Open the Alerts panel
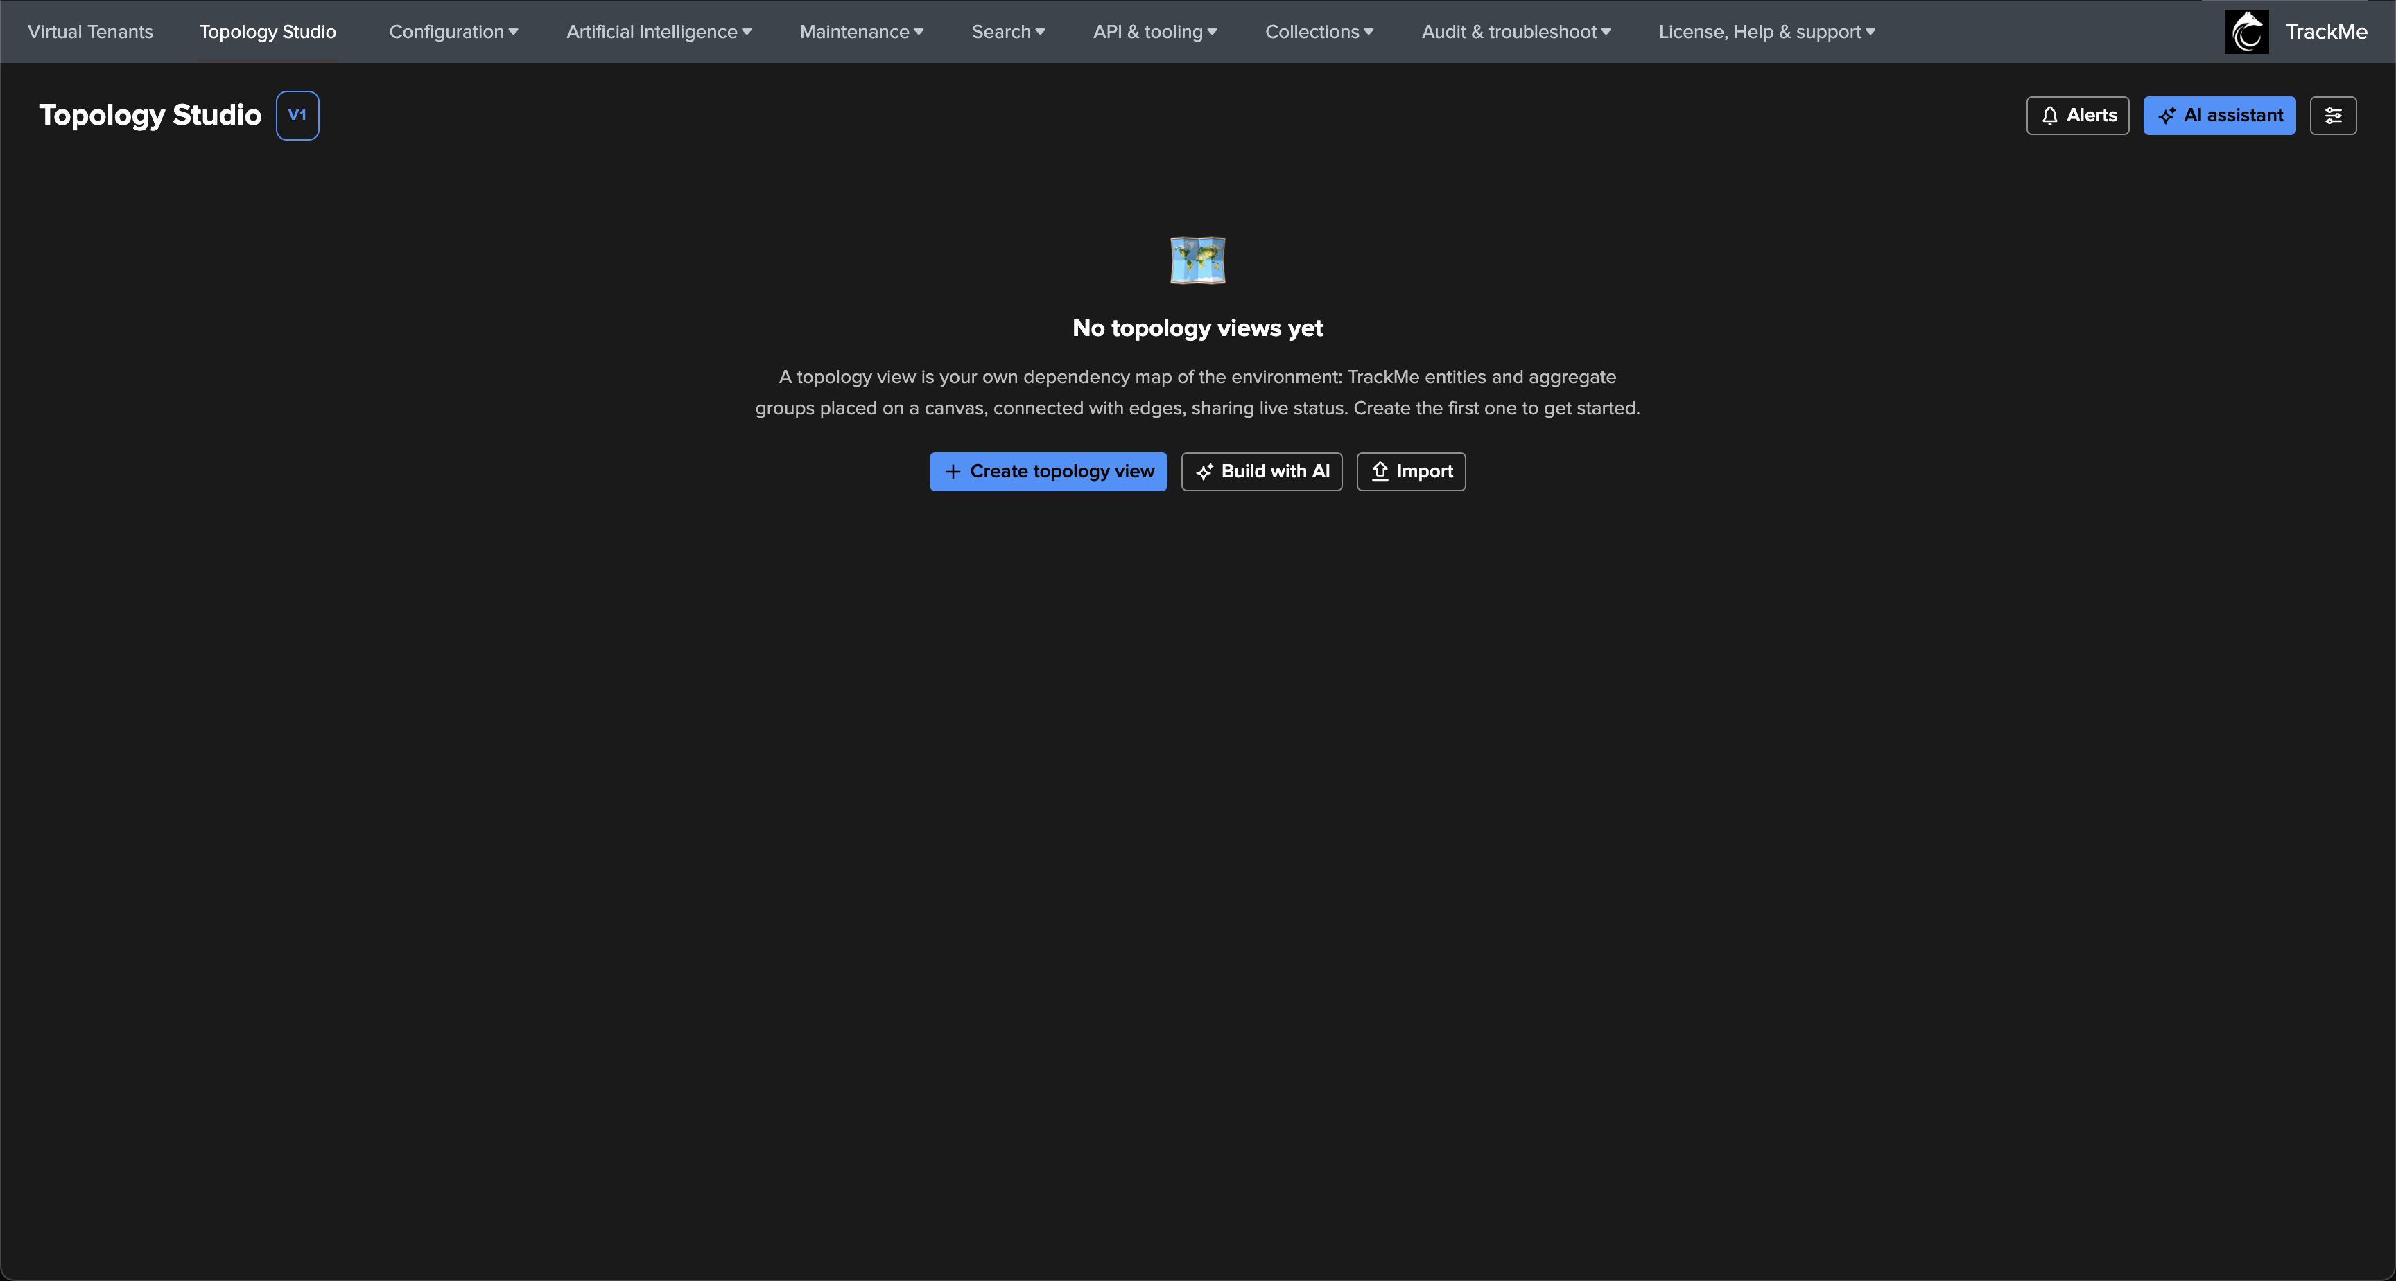Viewport: 2396px width, 1281px height. [x=2078, y=115]
